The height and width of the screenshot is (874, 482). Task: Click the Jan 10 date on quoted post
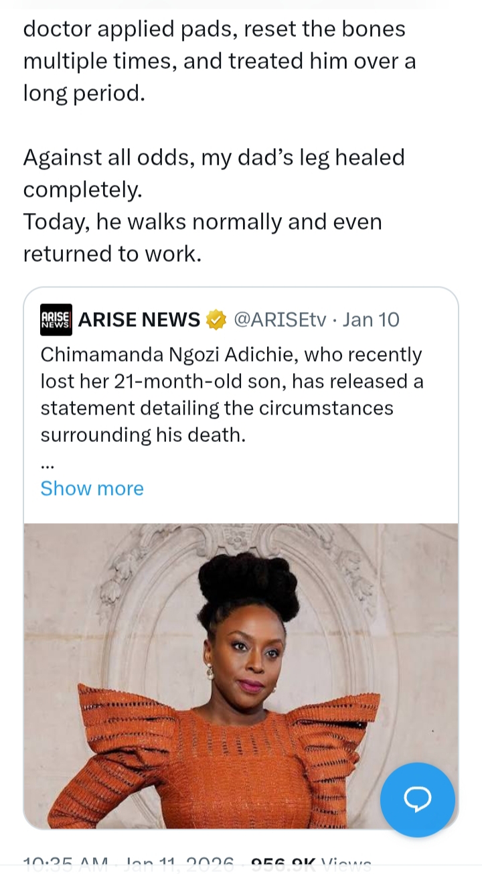coord(371,320)
